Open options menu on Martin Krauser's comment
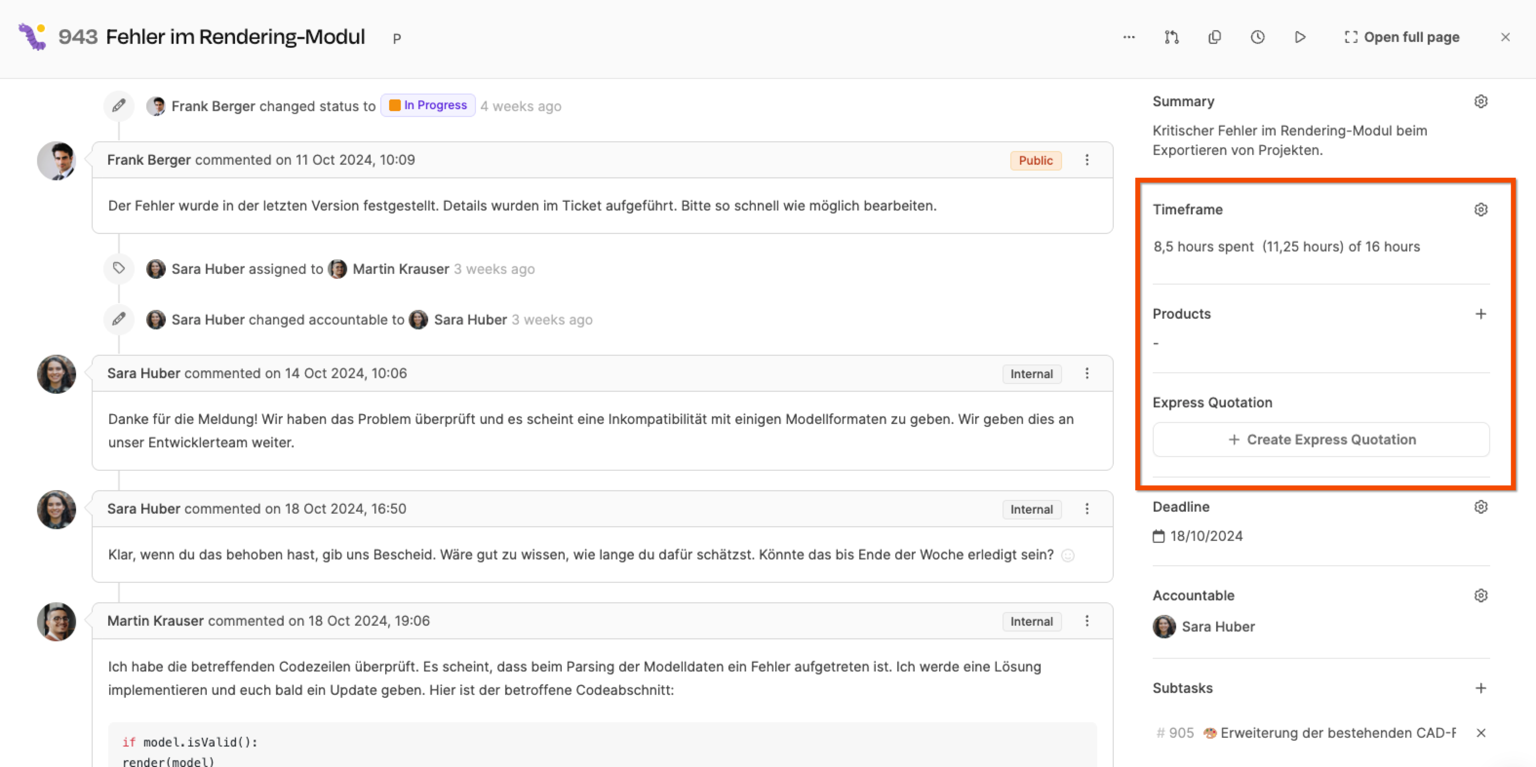The height and width of the screenshot is (767, 1536). [x=1086, y=621]
